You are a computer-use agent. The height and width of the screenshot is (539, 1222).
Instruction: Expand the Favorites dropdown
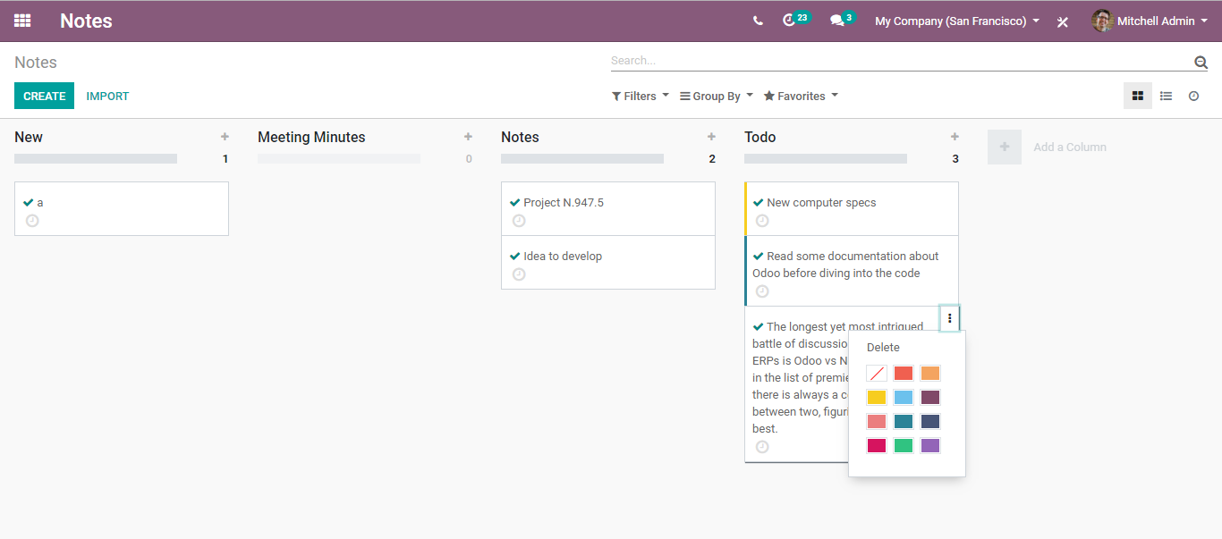pyautogui.click(x=801, y=96)
